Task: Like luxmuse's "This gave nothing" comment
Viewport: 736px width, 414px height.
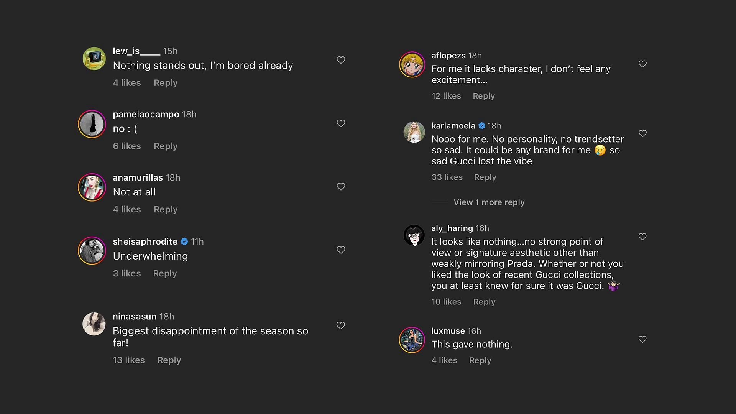Action: (x=642, y=339)
